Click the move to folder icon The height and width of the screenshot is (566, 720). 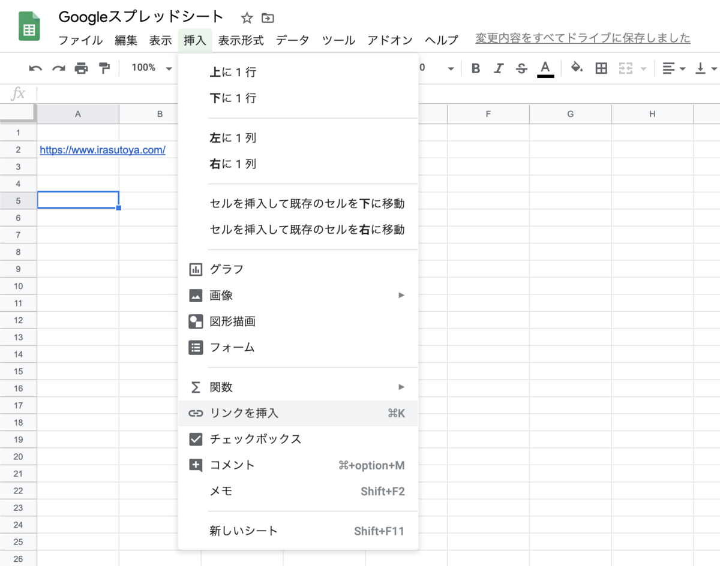[268, 18]
